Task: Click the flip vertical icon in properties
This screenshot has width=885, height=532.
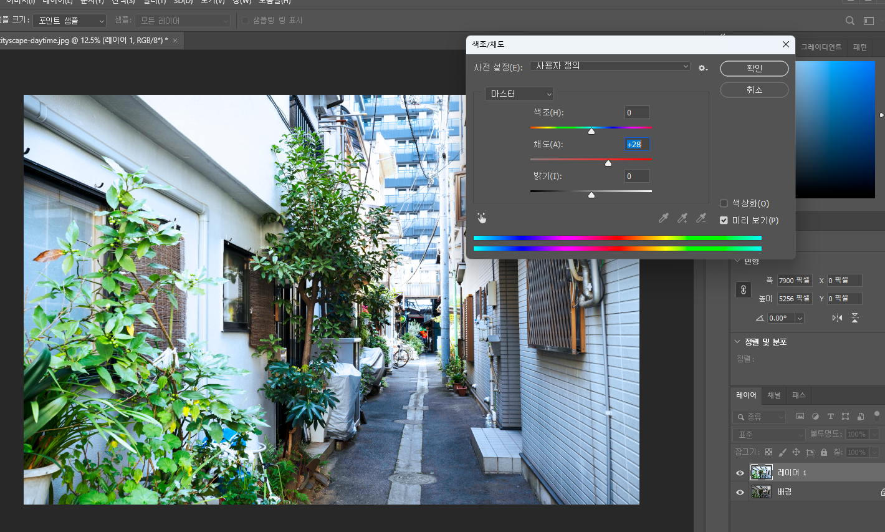Action: 854,318
